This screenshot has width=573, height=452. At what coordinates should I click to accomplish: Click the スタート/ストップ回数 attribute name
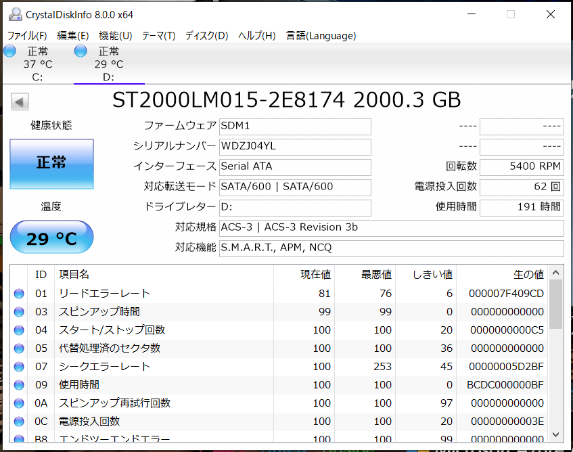coord(112,330)
